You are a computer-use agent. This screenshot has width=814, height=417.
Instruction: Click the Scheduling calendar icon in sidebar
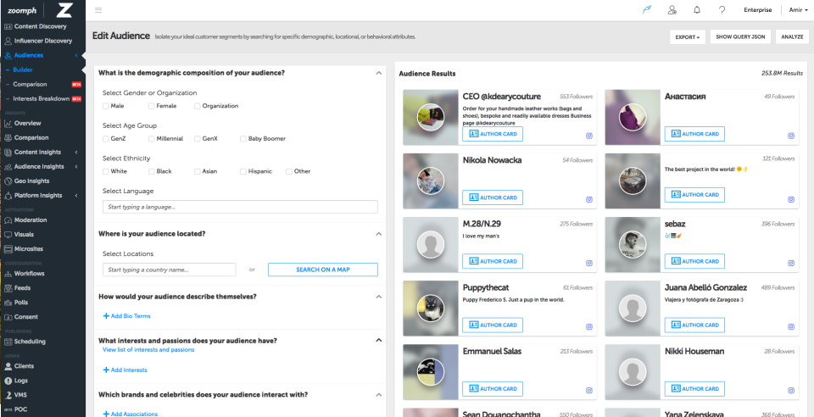(8, 342)
